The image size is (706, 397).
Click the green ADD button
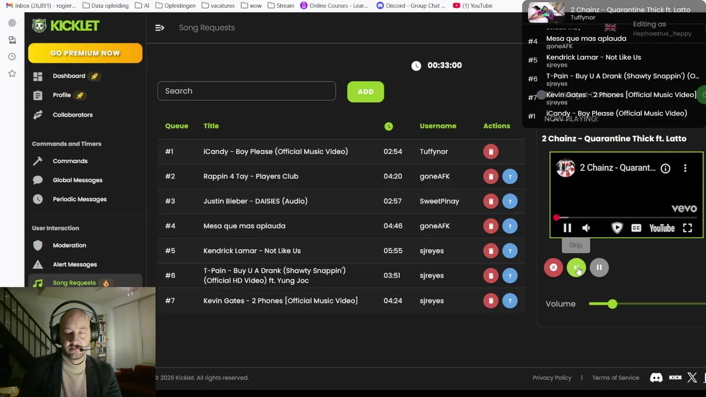click(365, 92)
